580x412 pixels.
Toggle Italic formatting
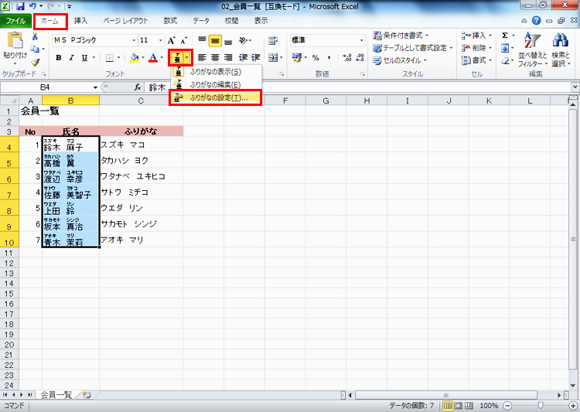71,58
